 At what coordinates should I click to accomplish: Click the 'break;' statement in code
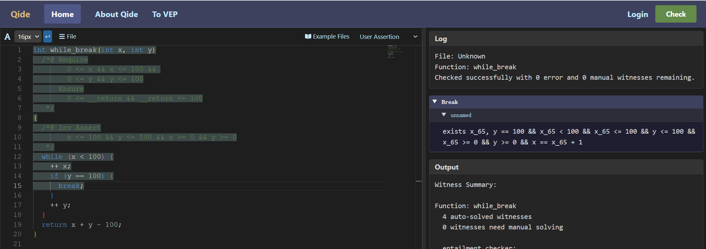point(71,186)
